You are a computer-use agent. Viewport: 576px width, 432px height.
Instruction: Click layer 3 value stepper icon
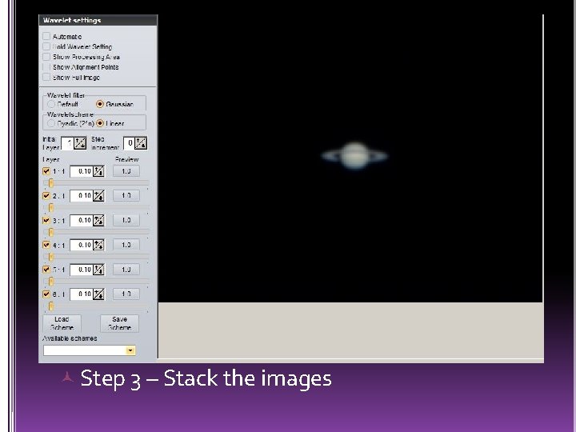98,221
